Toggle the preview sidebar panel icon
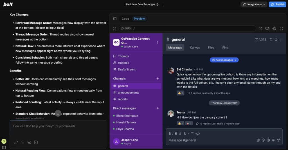 115,19
